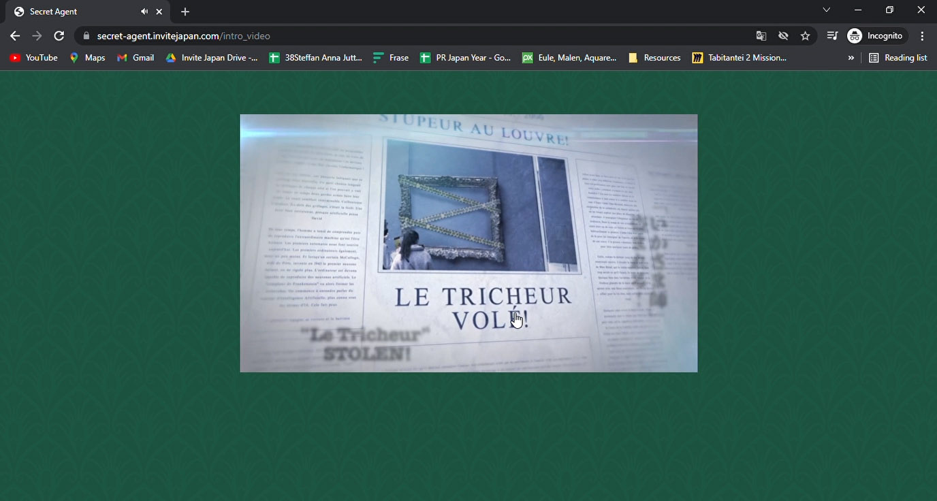Open the Google Translate page icon
Viewport: 937px width, 501px height.
click(x=761, y=36)
